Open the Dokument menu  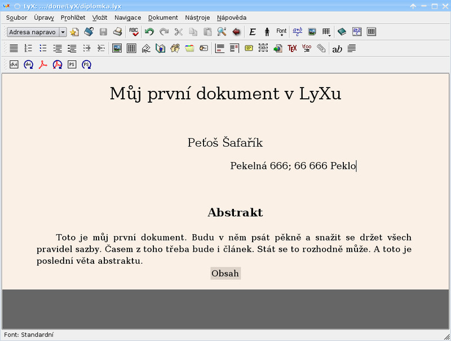(x=163, y=18)
